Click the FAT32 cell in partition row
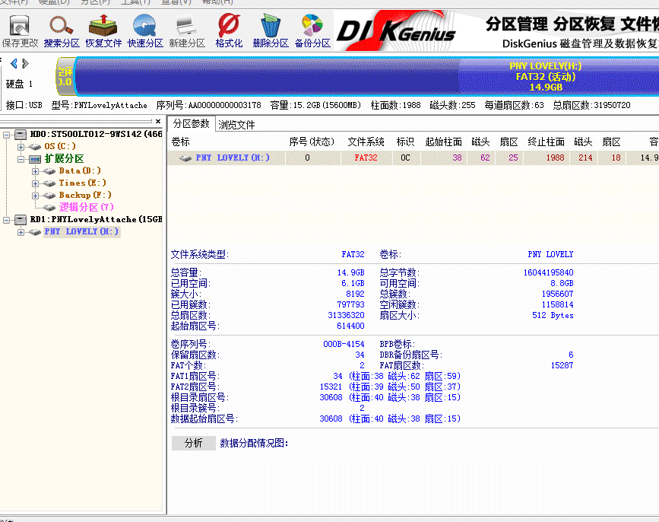659x522 pixels. point(366,158)
